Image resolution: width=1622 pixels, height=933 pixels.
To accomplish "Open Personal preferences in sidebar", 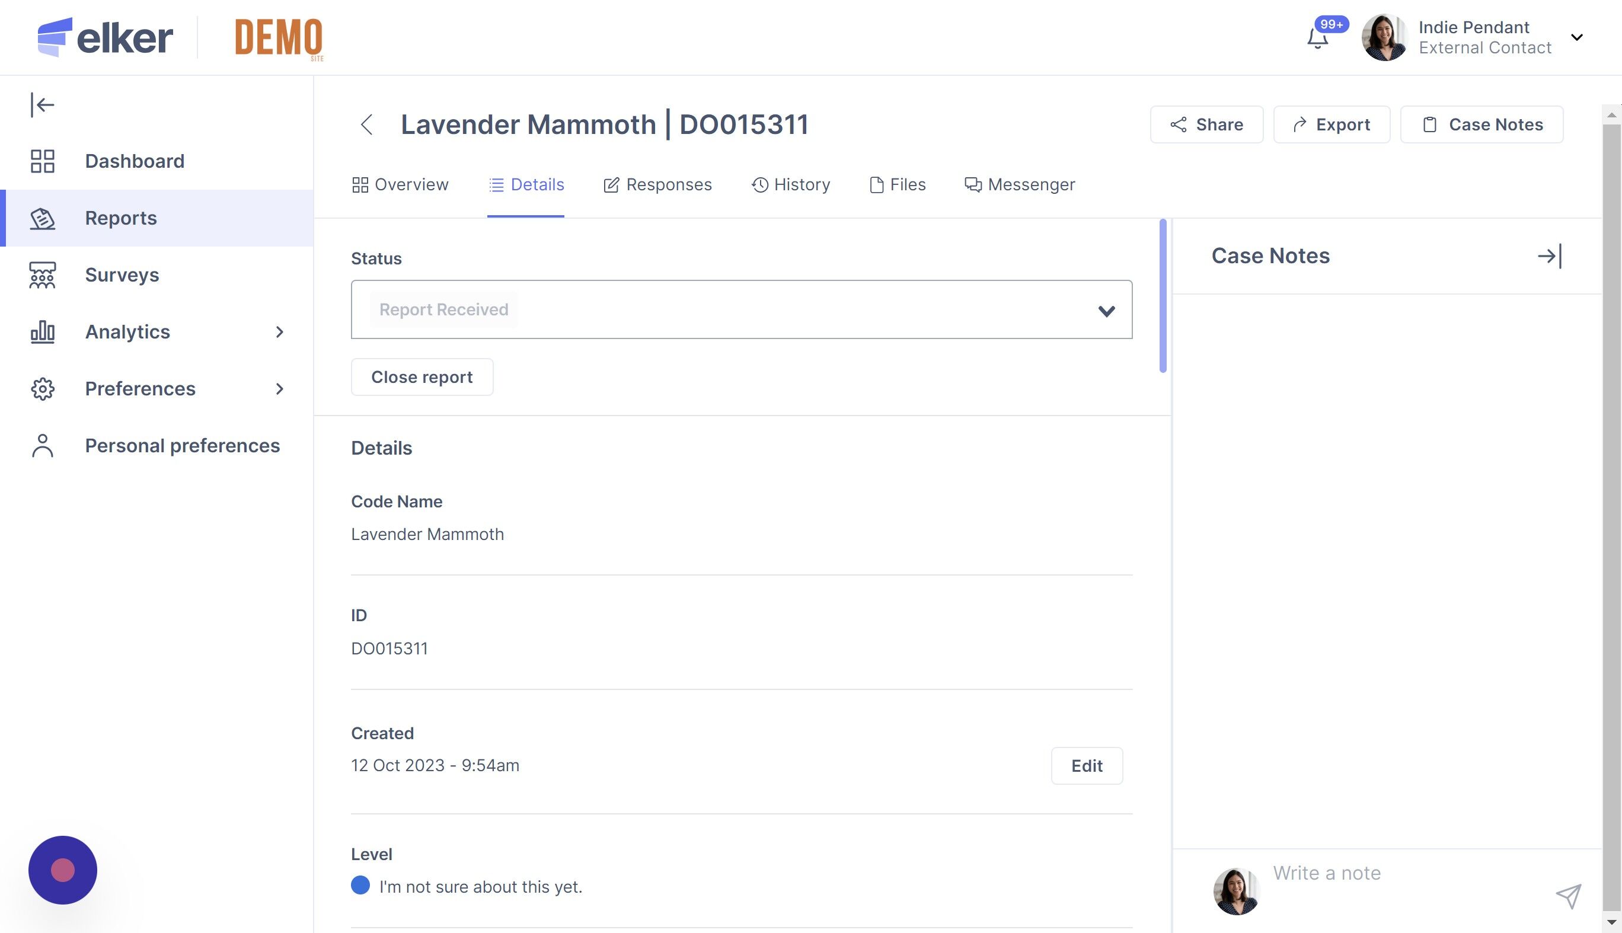I will pos(182,445).
